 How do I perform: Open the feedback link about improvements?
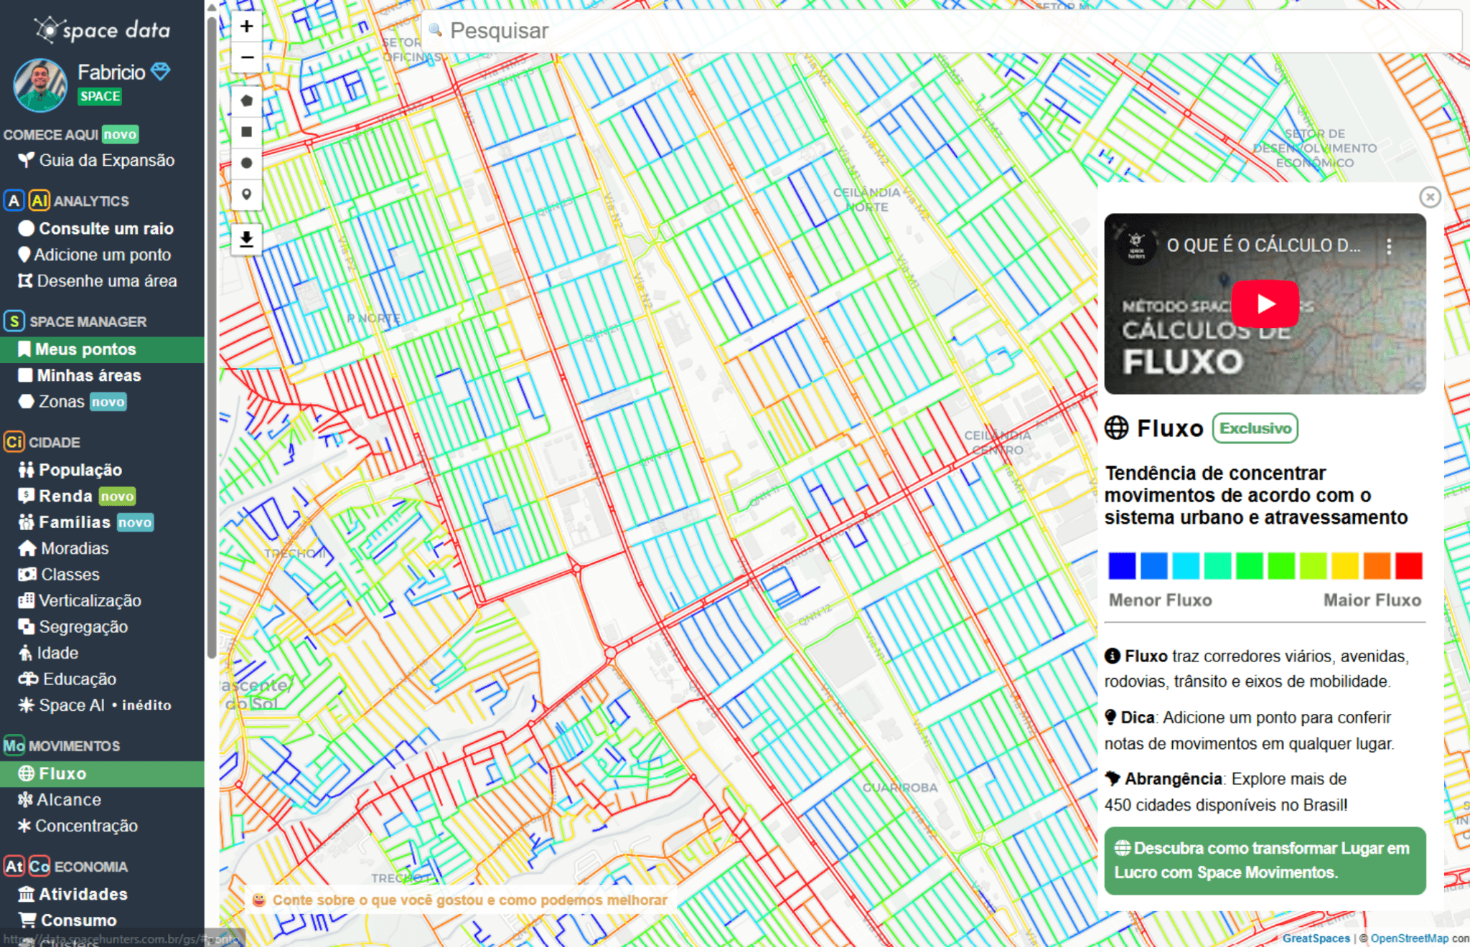coord(469,900)
